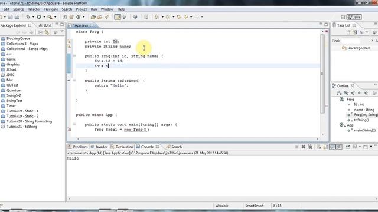Image resolution: width=378 pixels, height=212 pixels.
Task: Click the Last Edit Location icon
Action: [179, 17]
